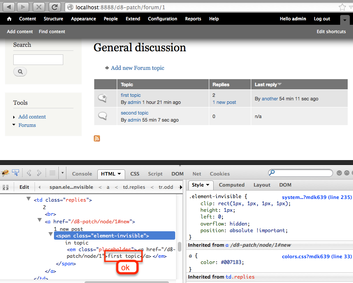Open the HTML tab dropdown arrow
Viewport: 353px width, 283px height.
(x=119, y=174)
